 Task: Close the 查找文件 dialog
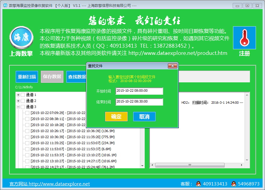pyautogui.click(x=172, y=66)
